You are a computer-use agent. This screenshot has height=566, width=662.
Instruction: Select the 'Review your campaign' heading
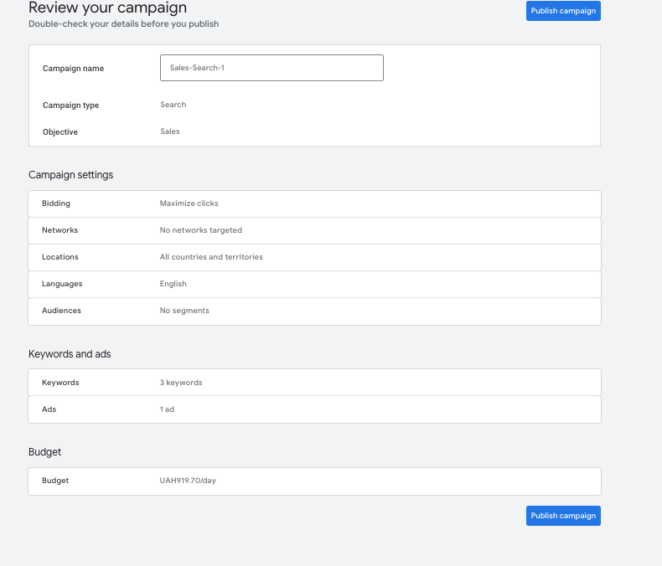click(x=107, y=8)
